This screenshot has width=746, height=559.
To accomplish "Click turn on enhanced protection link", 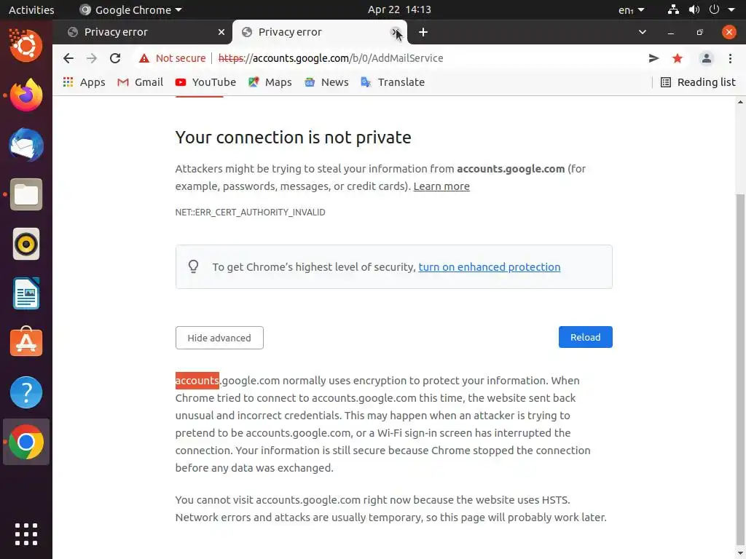I will pos(489,267).
